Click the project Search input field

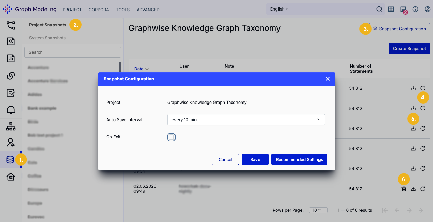point(73,52)
